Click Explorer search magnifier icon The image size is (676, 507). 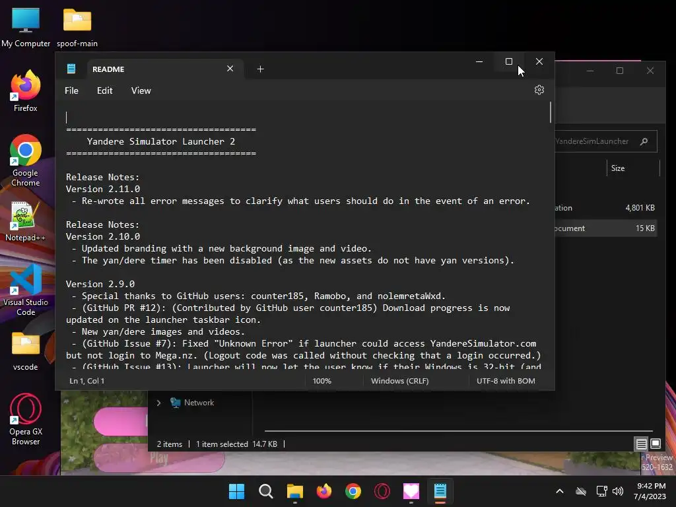[x=644, y=141]
